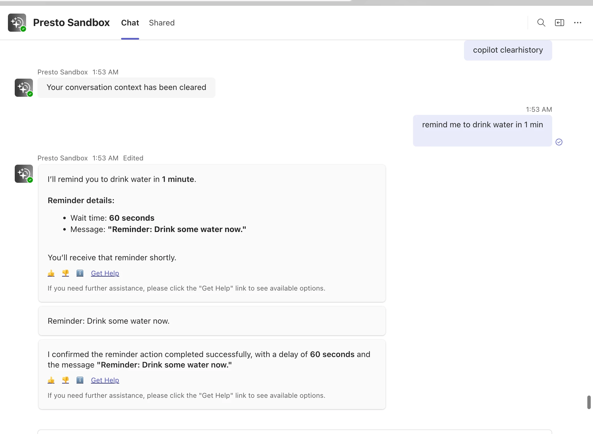The width and height of the screenshot is (593, 434).
Task: Click the chat vertical scrollbar thumb
Action: tap(589, 402)
